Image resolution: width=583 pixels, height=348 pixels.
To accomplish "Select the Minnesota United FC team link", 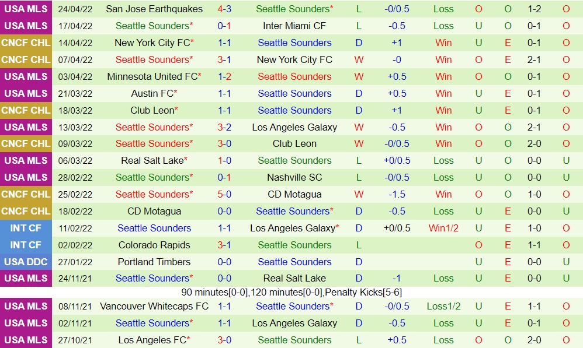I will click(152, 76).
